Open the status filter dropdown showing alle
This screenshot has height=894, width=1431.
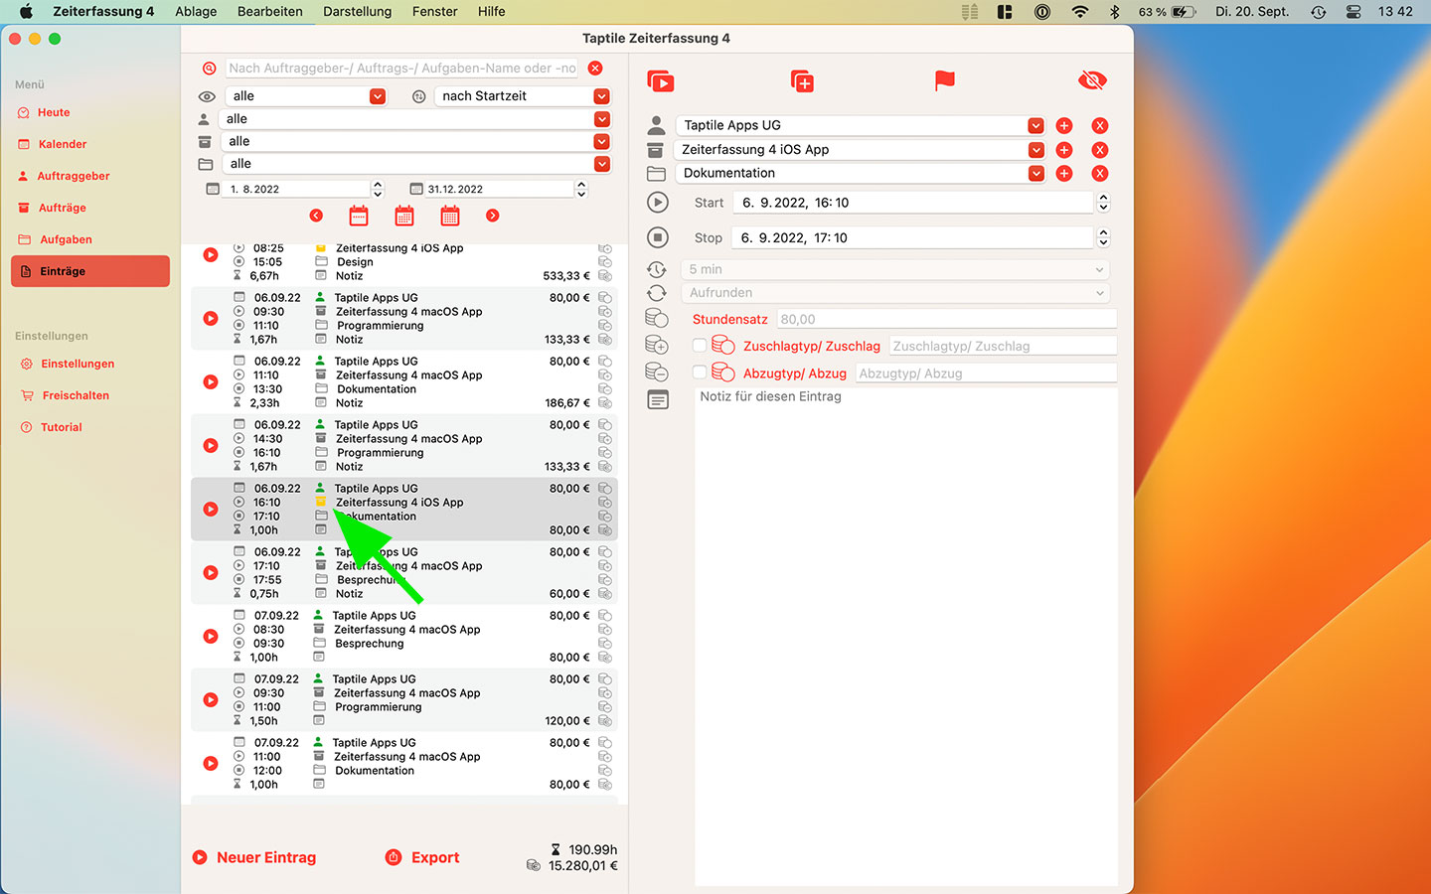coord(307,96)
